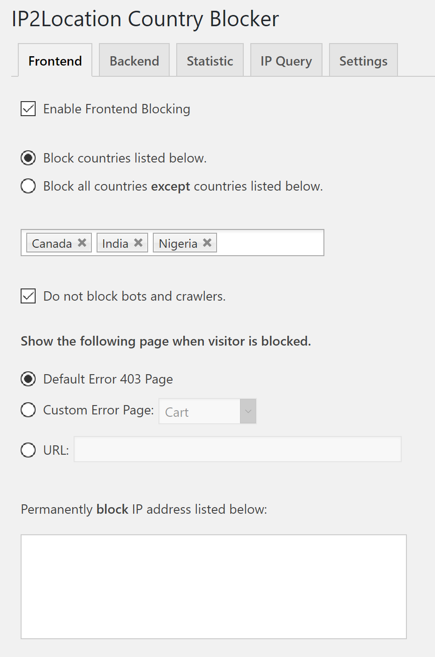Viewport: 435px width, 657px height.
Task: Remove Canada from the country list
Action: click(82, 243)
